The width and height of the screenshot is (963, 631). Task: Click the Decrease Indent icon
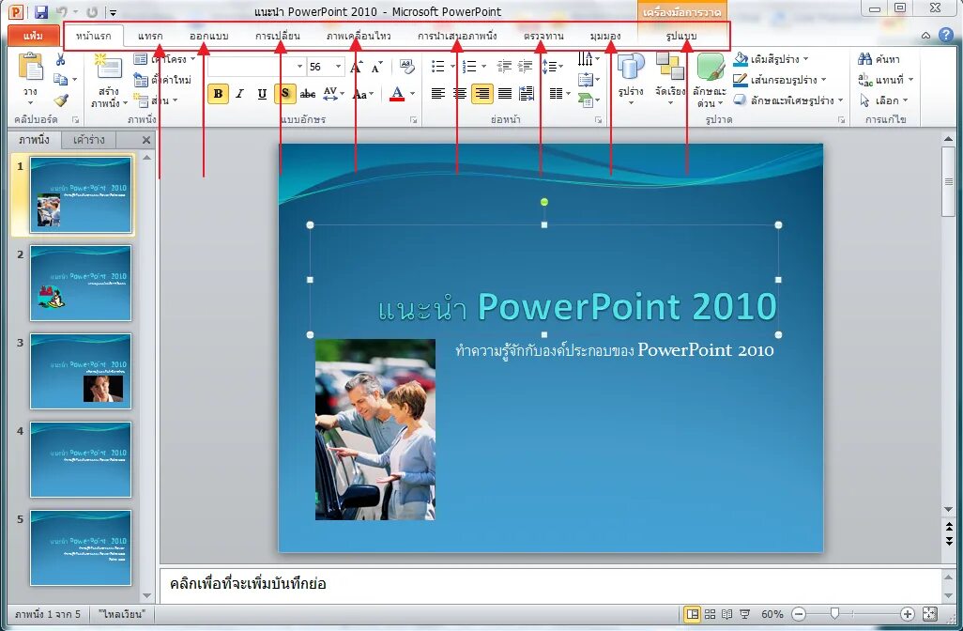(x=504, y=67)
